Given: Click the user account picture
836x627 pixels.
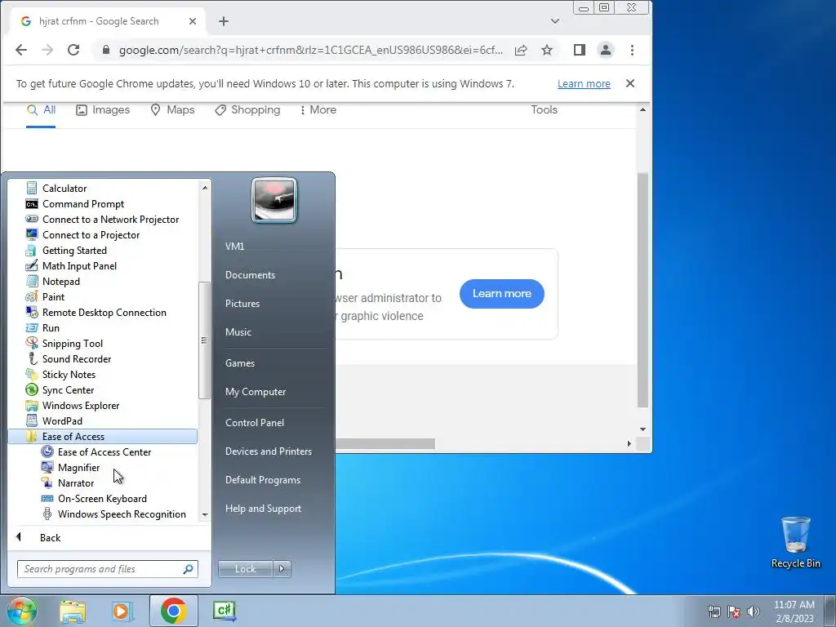Looking at the screenshot, I should pyautogui.click(x=274, y=200).
